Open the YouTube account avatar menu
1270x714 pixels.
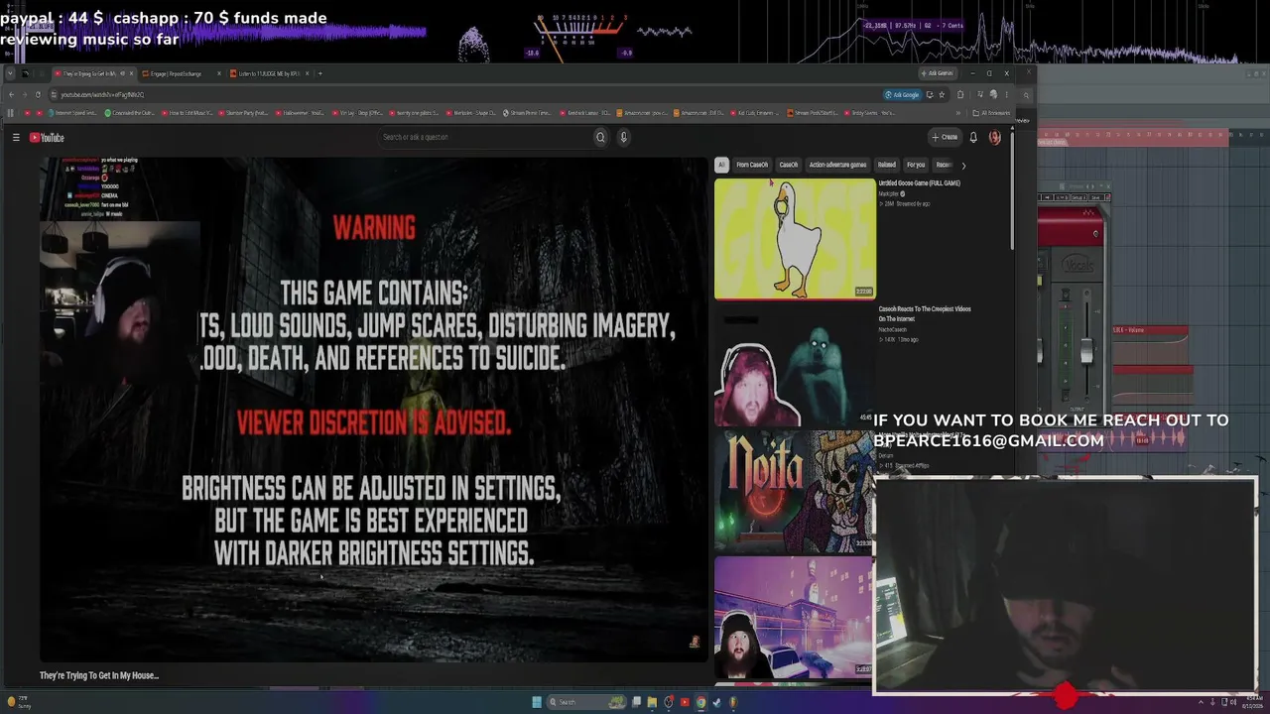(995, 137)
